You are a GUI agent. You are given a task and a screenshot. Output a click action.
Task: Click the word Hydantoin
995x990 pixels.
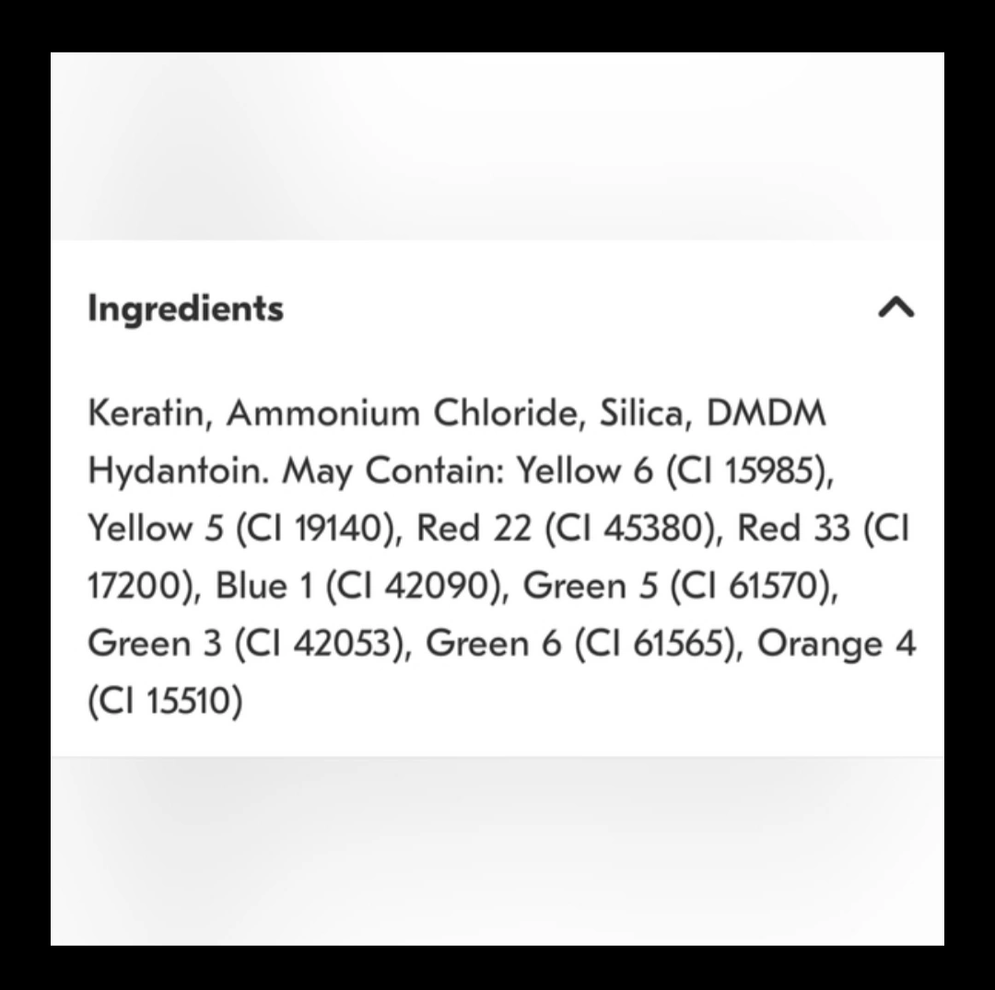click(179, 472)
